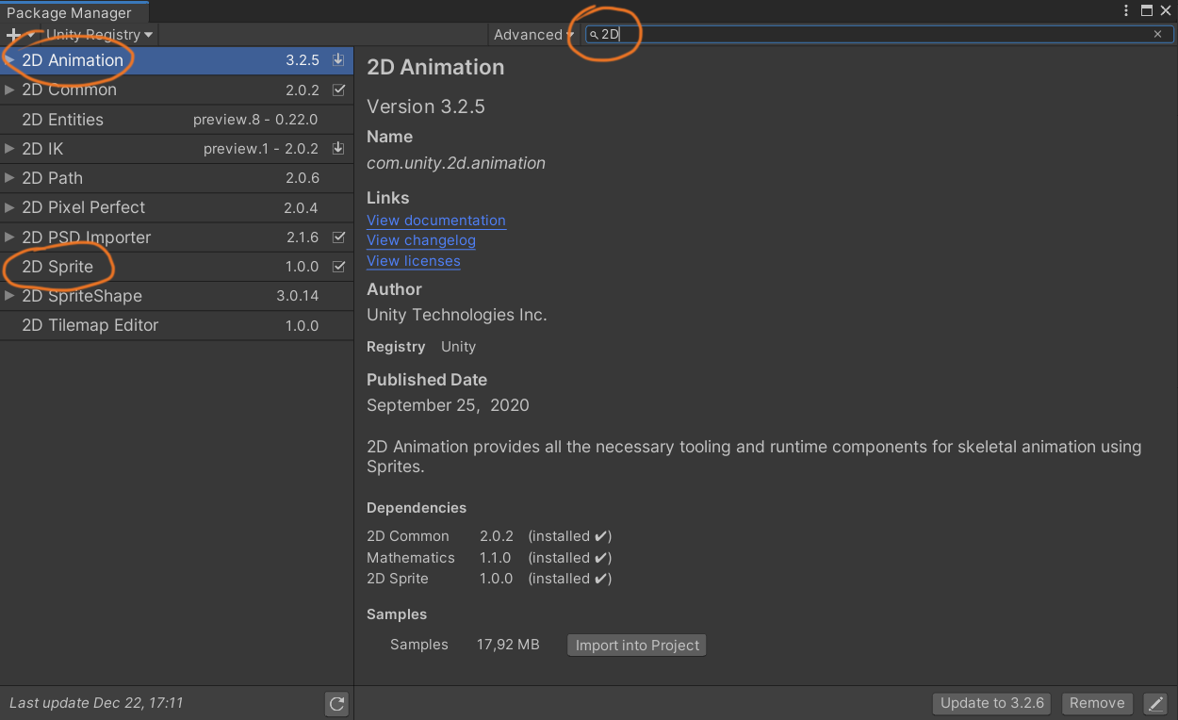Viewport: 1178px width, 720px height.
Task: Open the Unity Registry dropdown
Action: point(99,35)
